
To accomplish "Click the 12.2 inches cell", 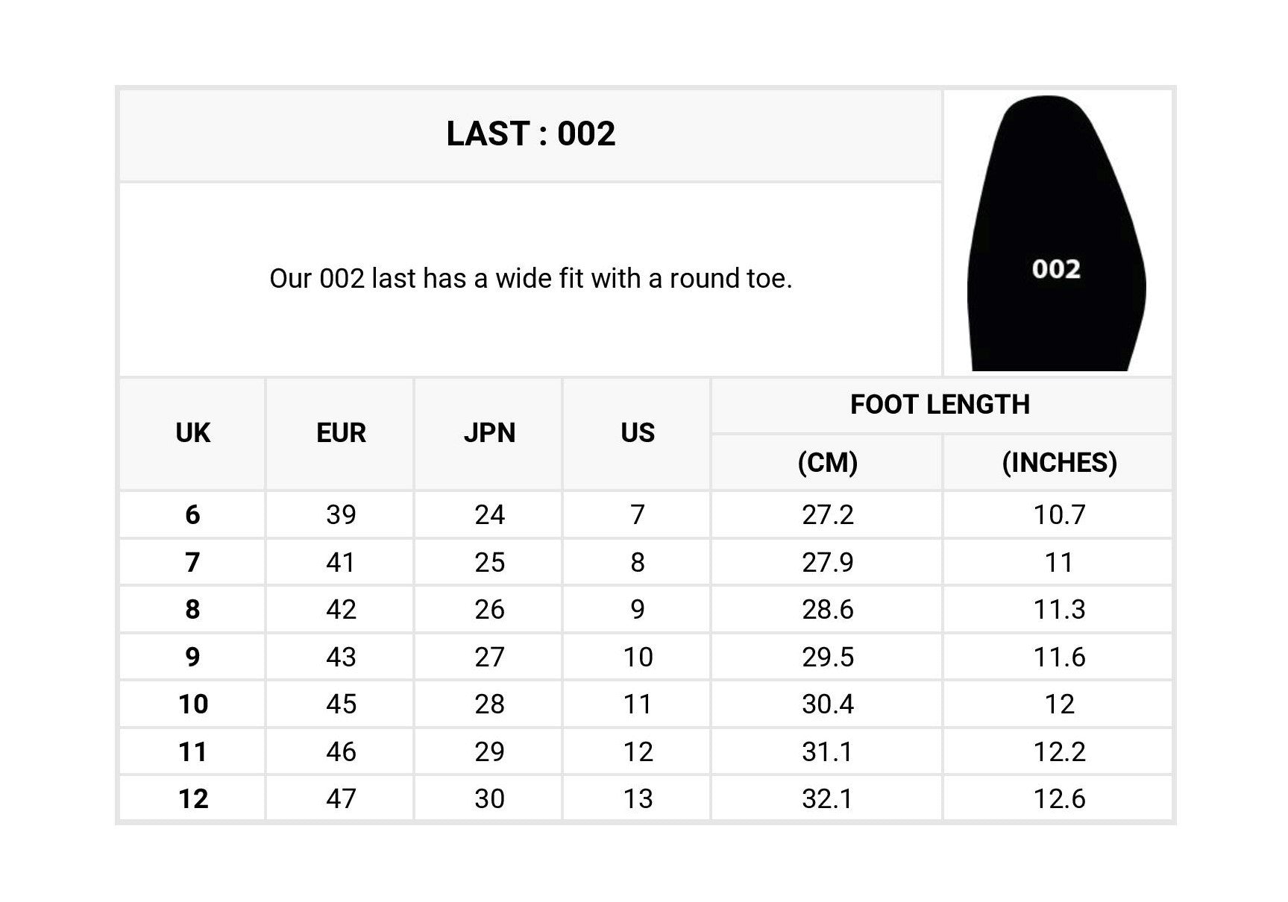I will 1059,752.
